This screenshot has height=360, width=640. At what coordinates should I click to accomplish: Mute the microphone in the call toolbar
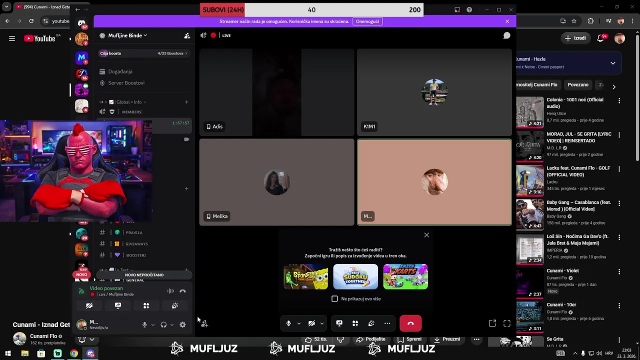288,323
